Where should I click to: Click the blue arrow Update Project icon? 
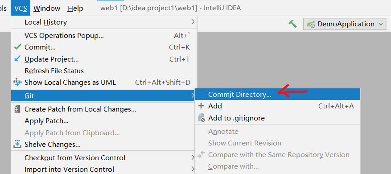18,59
